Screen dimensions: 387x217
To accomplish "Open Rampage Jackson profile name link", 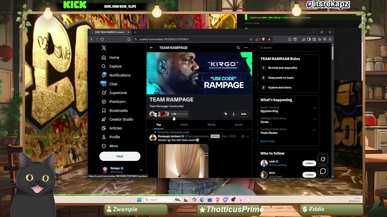I will coord(169,136).
